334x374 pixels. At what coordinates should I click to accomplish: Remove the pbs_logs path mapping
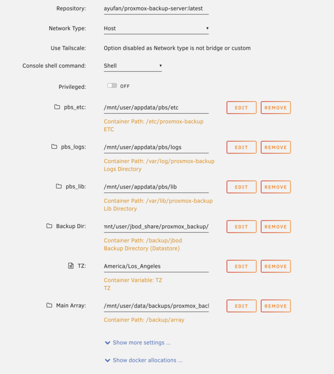(276, 147)
